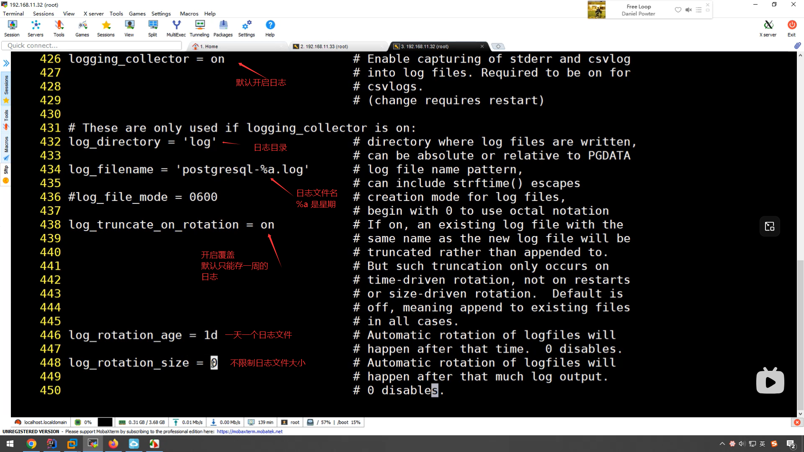
Task: Click the Quick connect input field
Action: pyautogui.click(x=92, y=46)
